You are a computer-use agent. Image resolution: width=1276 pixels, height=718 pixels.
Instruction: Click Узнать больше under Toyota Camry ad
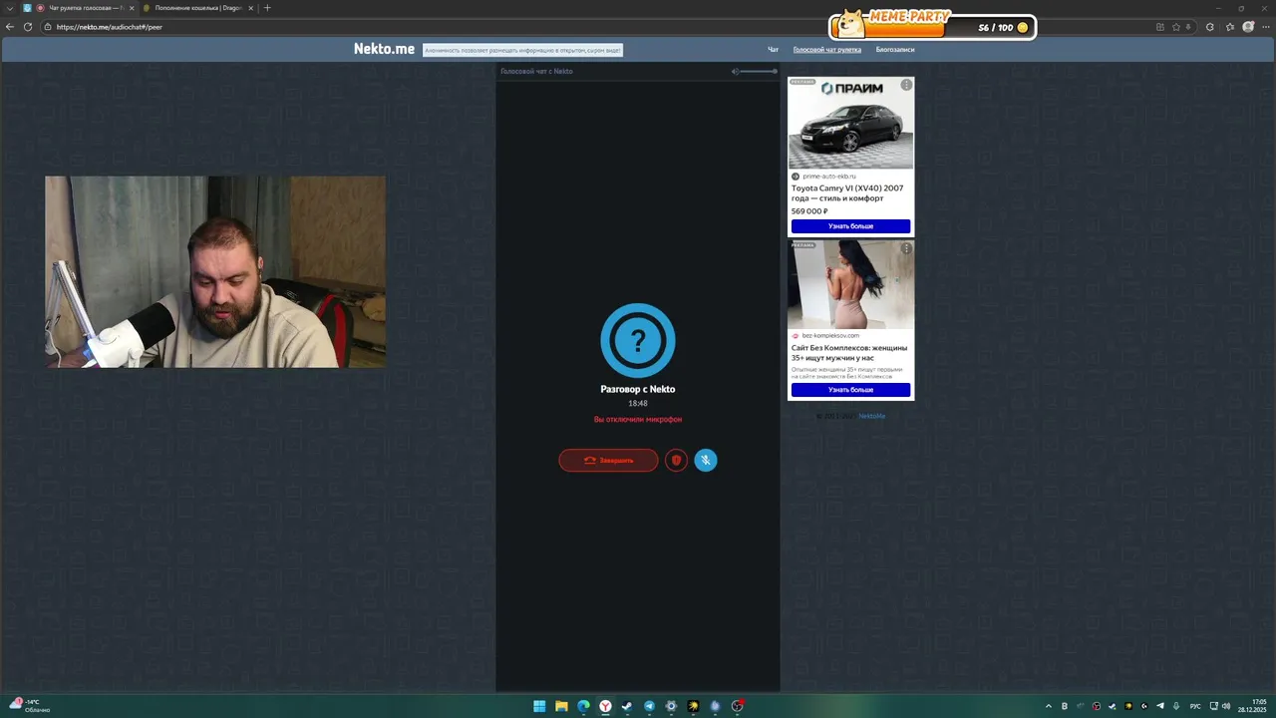(850, 226)
